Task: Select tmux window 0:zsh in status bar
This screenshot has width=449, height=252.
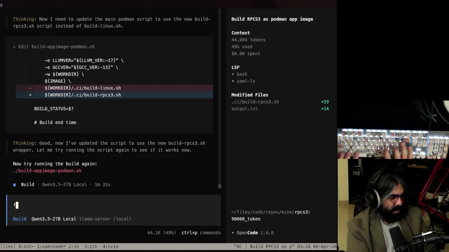Action: click(26, 246)
